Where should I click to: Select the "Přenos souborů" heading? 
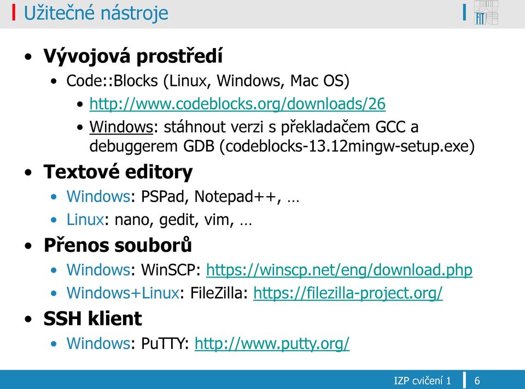coord(118,245)
